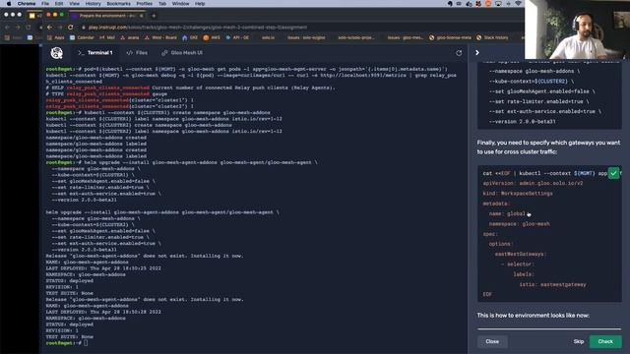The image size is (630, 354).
Task: Click 'This is how to environment looks like now' text
Action: point(534,316)
